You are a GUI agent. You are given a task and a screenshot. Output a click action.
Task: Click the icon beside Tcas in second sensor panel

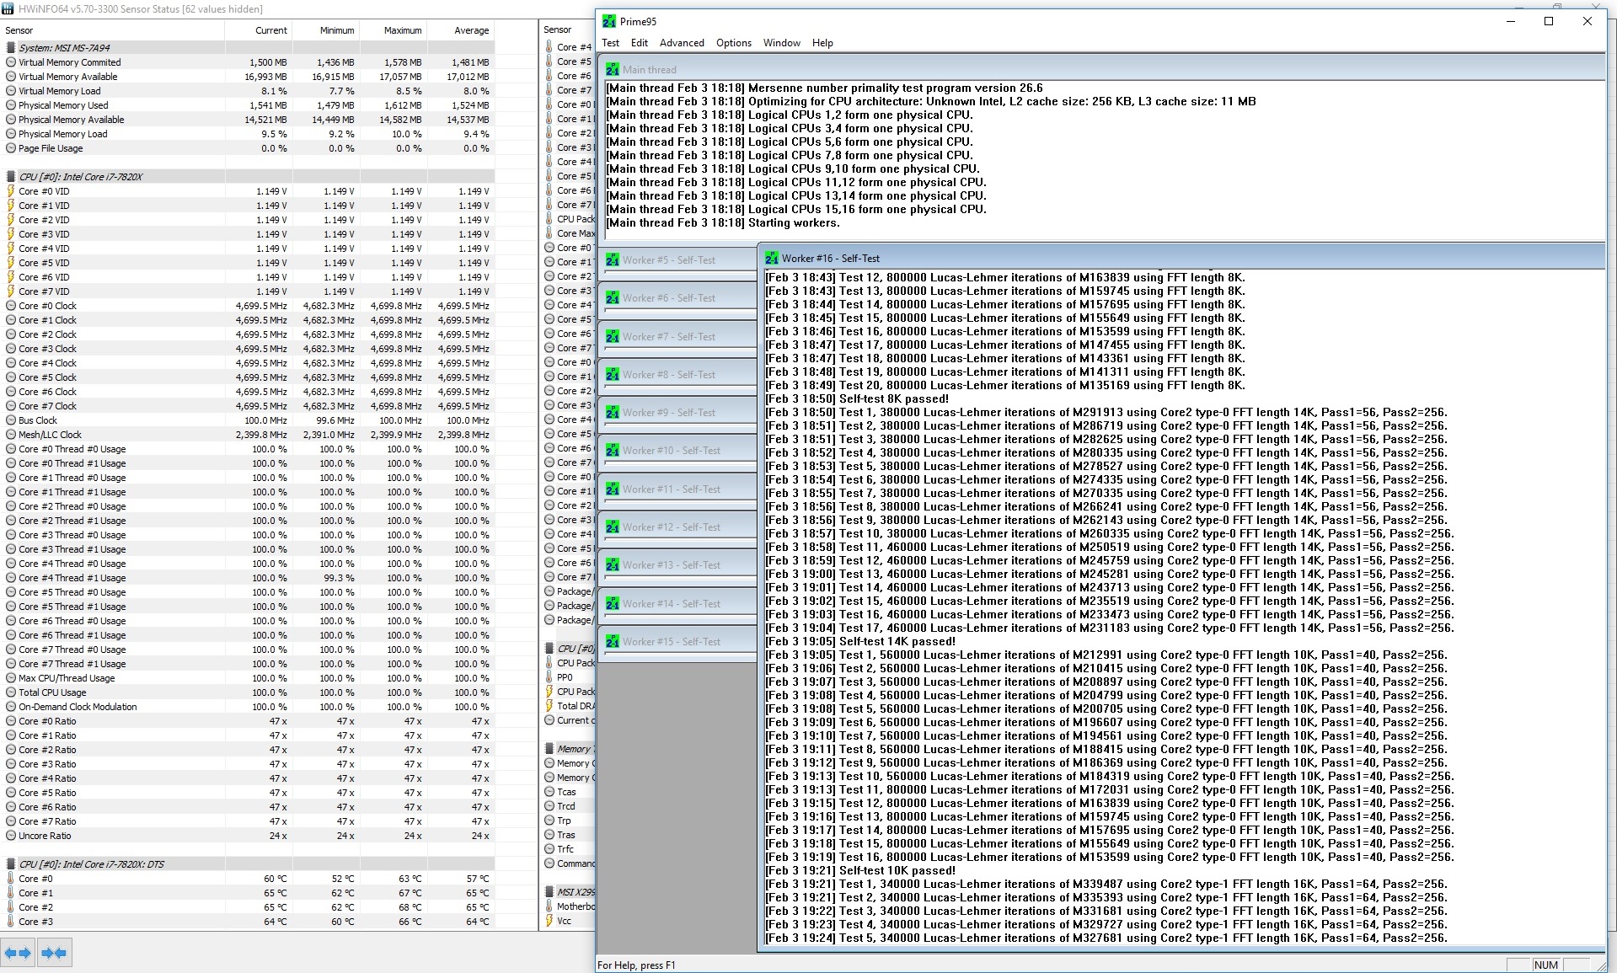tap(549, 792)
